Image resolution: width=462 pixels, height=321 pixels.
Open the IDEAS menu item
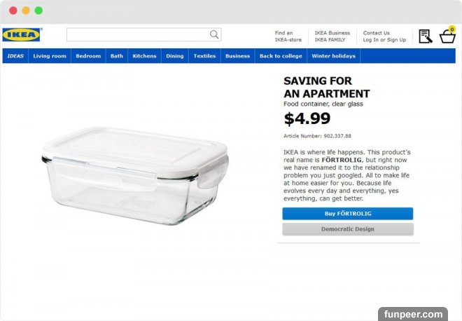[15, 56]
